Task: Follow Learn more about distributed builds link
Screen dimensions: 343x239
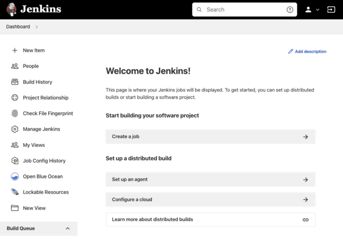Action: click(210, 219)
